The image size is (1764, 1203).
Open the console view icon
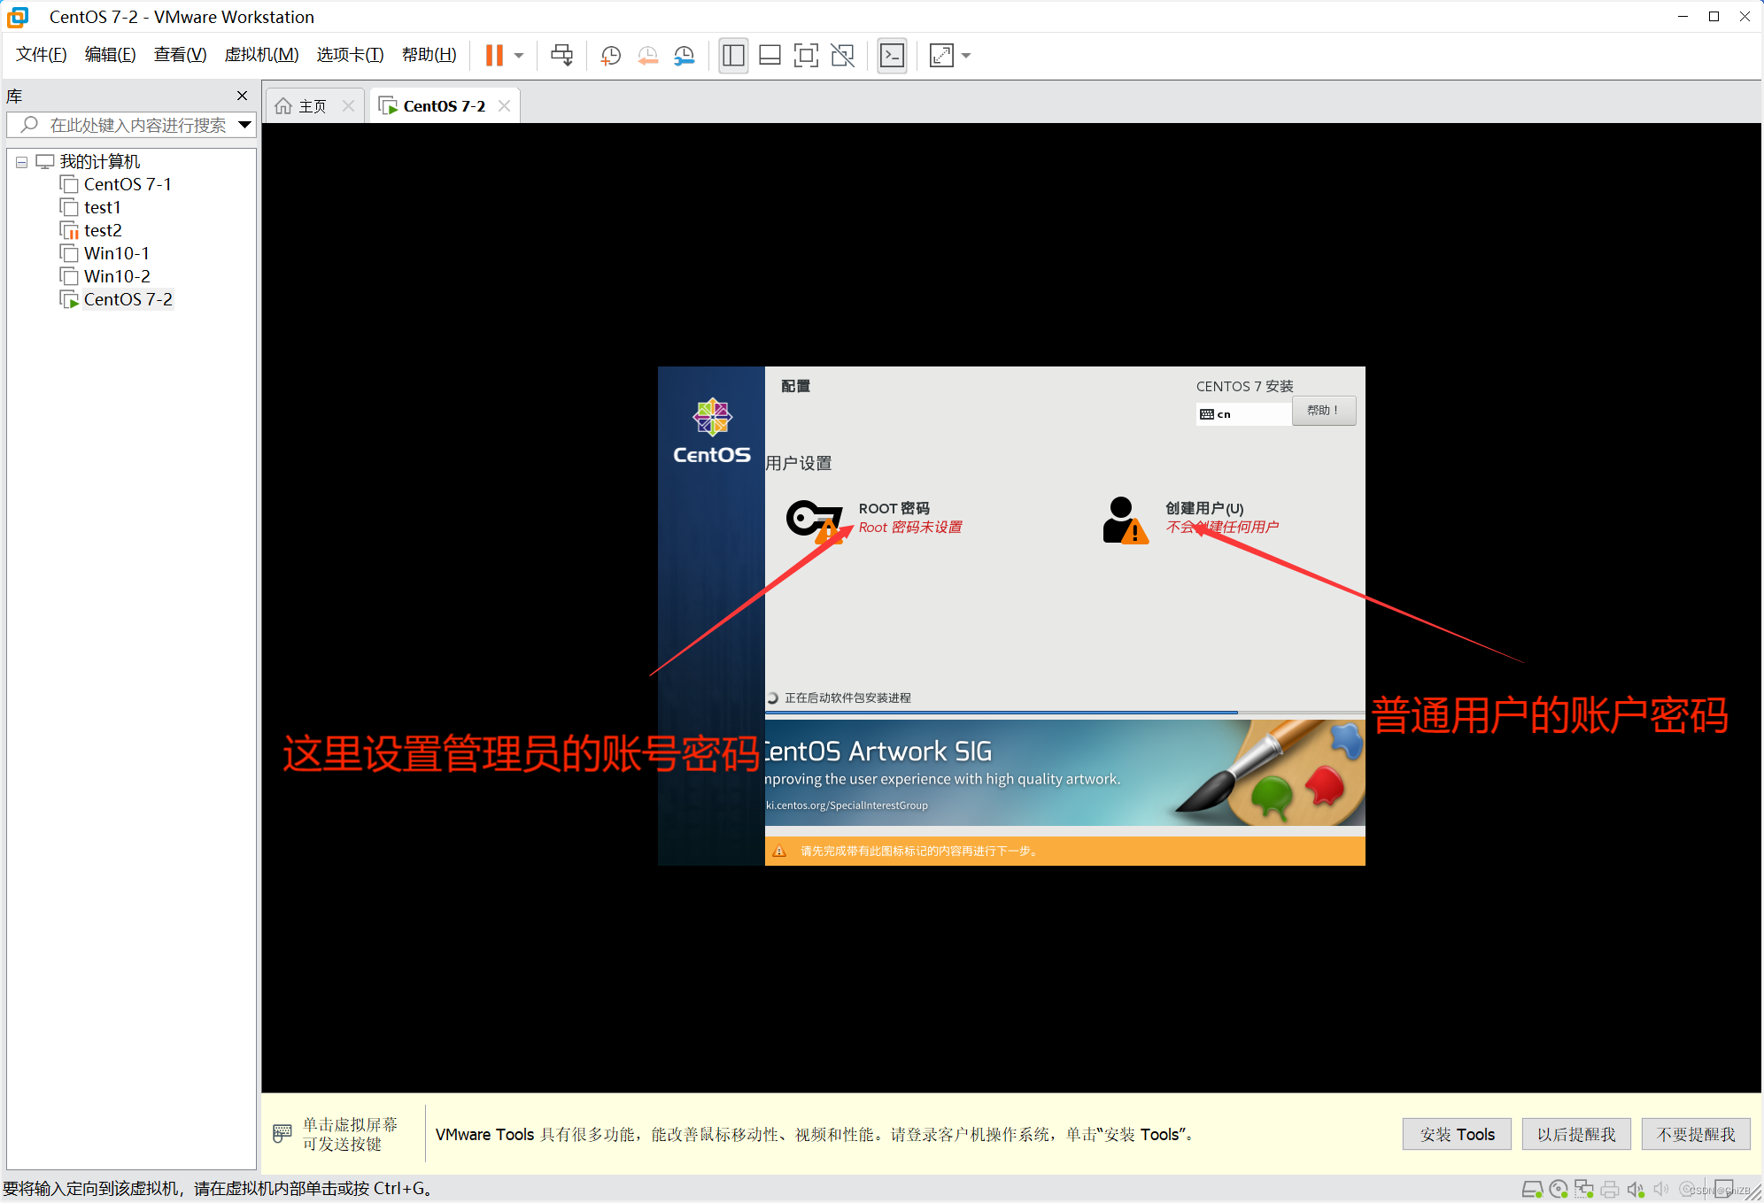(892, 56)
